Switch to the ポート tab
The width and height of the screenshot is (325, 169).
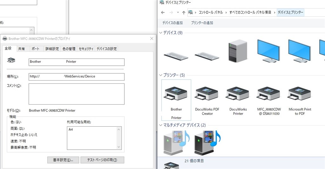[36, 49]
